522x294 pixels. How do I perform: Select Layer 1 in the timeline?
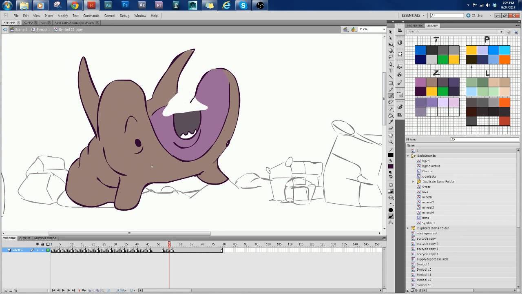18,250
